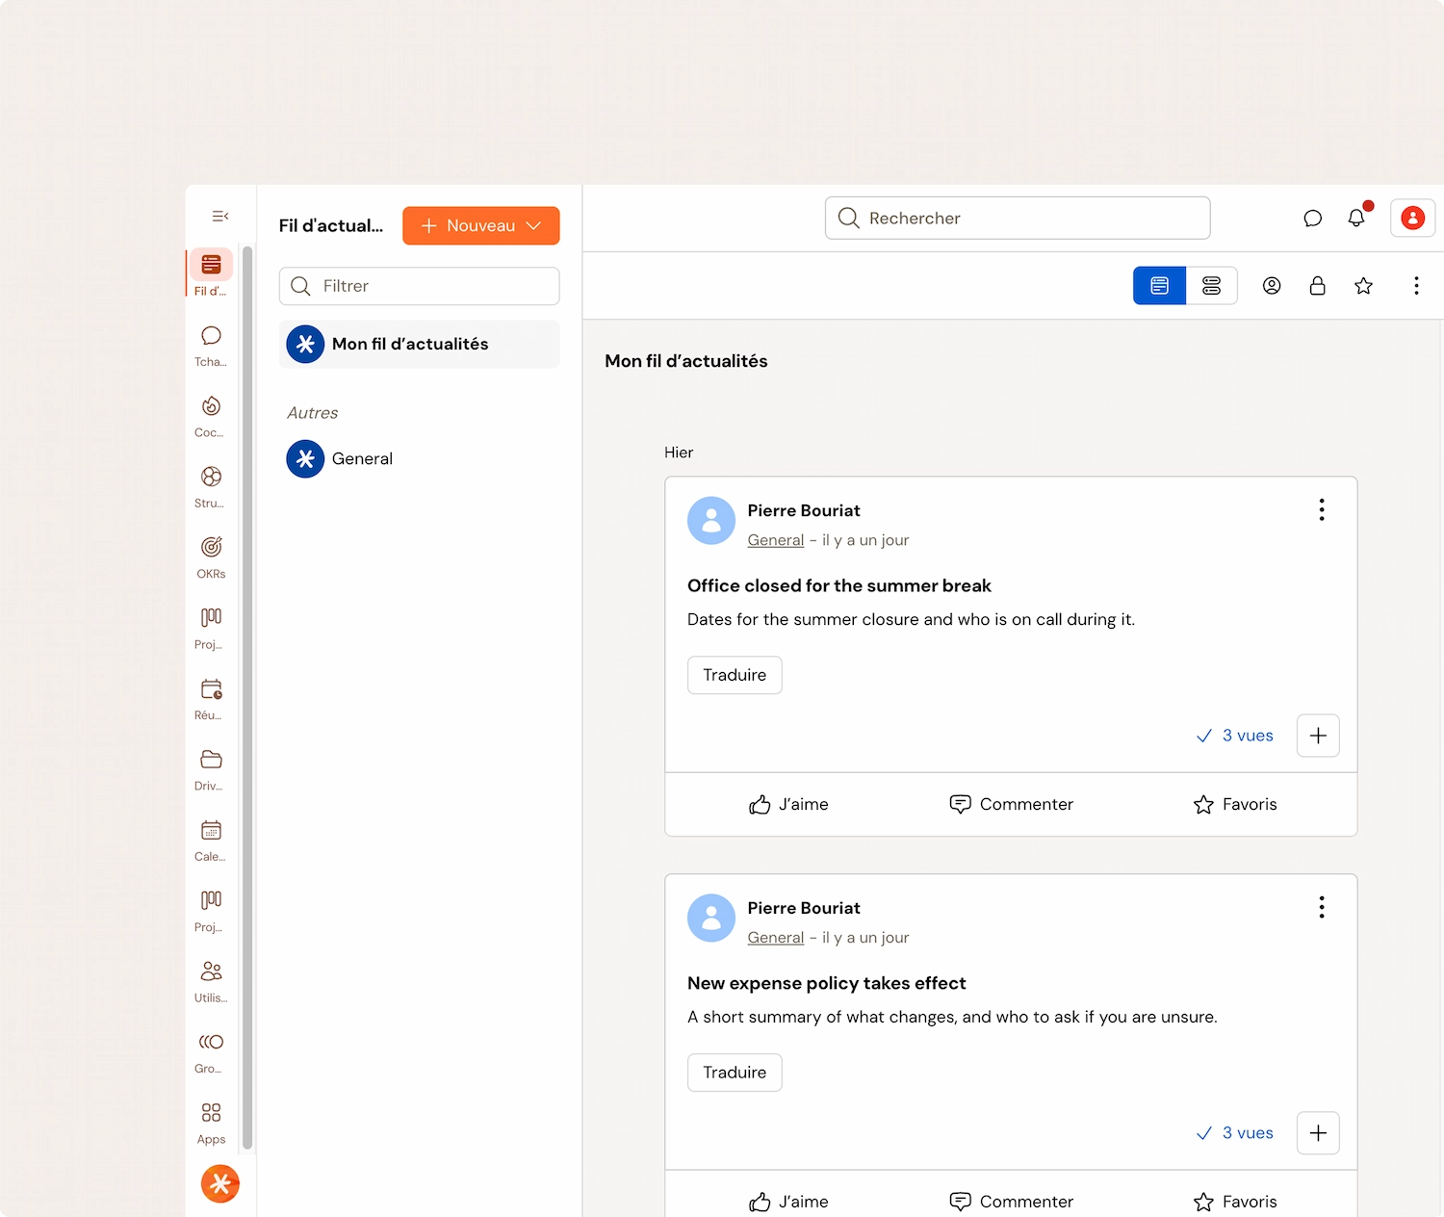Click Pierre Bouriat's avatar on the expense policy post

pos(711,919)
